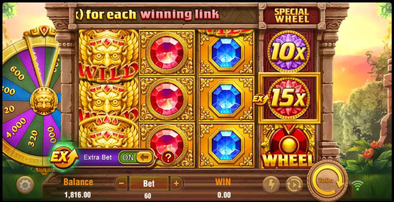Open the settings gear icon
Image resolution: width=394 pixels, height=202 pixels.
click(x=25, y=185)
